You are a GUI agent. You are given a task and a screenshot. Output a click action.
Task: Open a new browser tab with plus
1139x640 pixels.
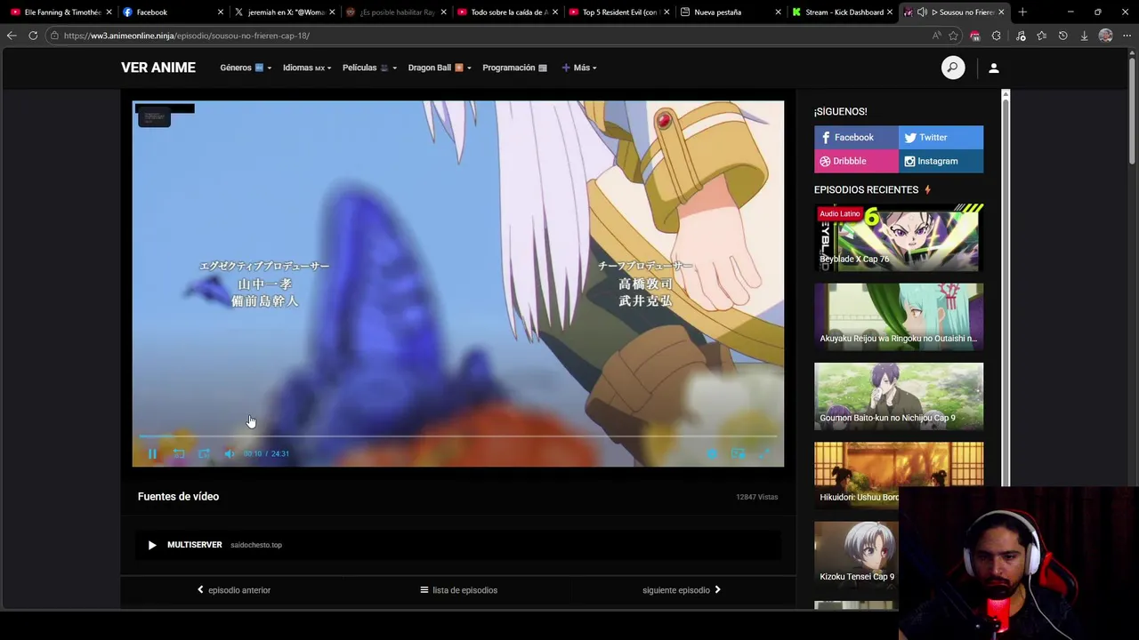[1022, 12]
